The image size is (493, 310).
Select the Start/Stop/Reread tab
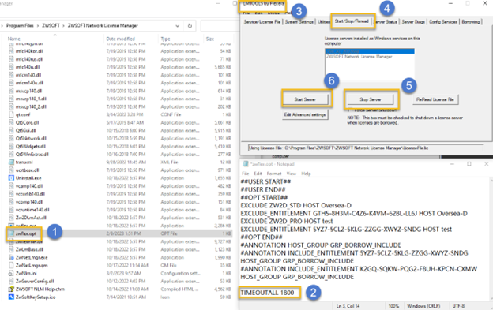pos(352,21)
